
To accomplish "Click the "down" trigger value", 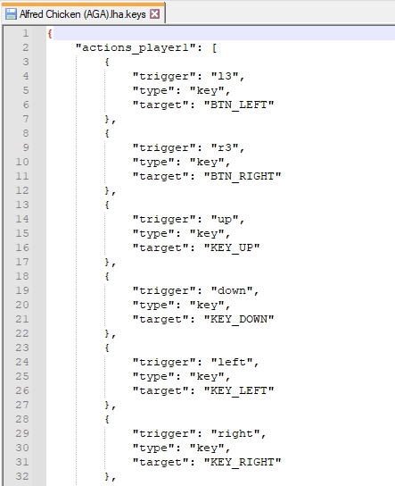I will [232, 290].
